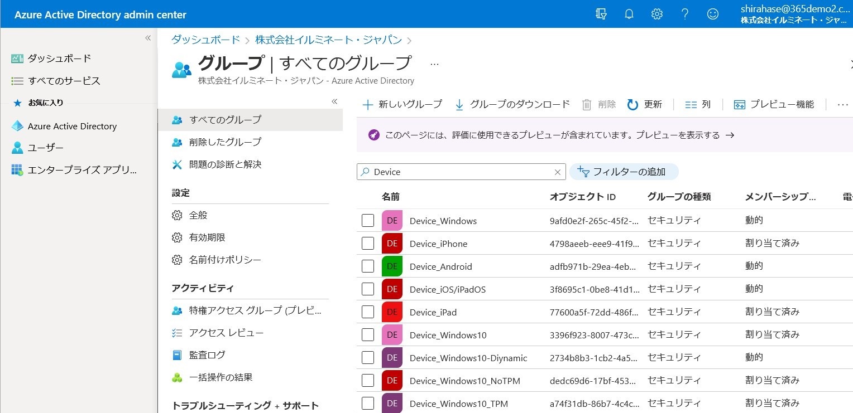Image resolution: width=853 pixels, height=413 pixels.
Task: Open ユーザー in the left navigation
Action: click(x=37, y=148)
